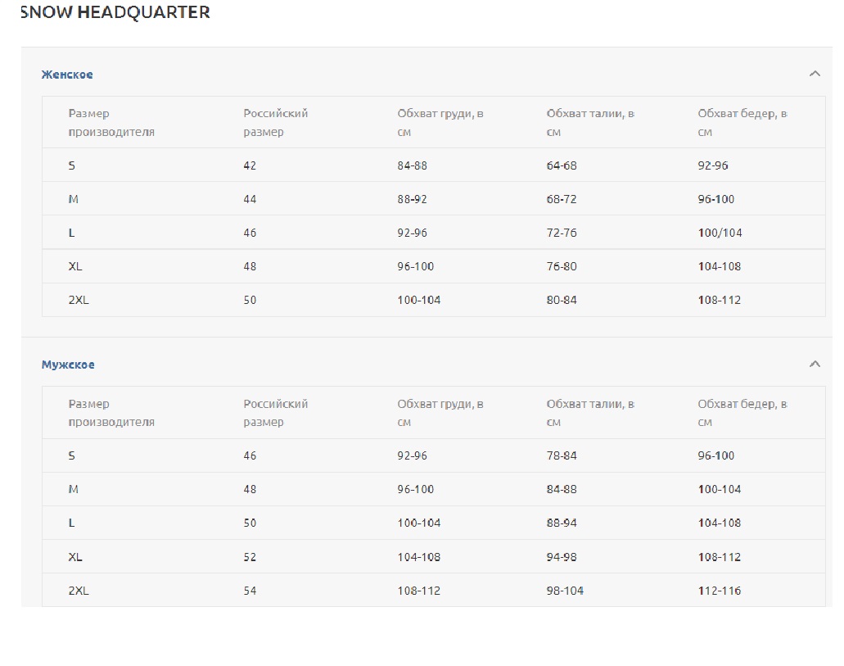Click men's waist value 88-94
Viewport: 844px width, 666px height.
(562, 523)
